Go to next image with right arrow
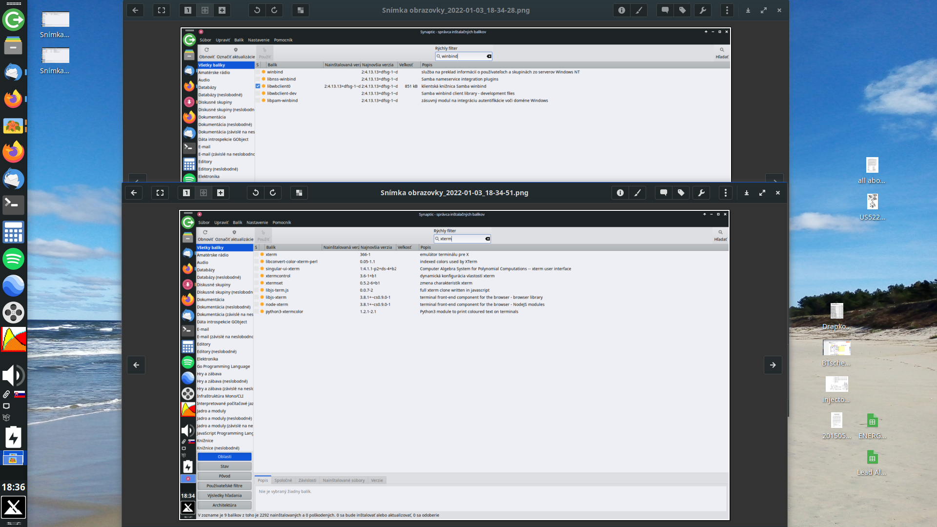The image size is (937, 527). (x=773, y=365)
